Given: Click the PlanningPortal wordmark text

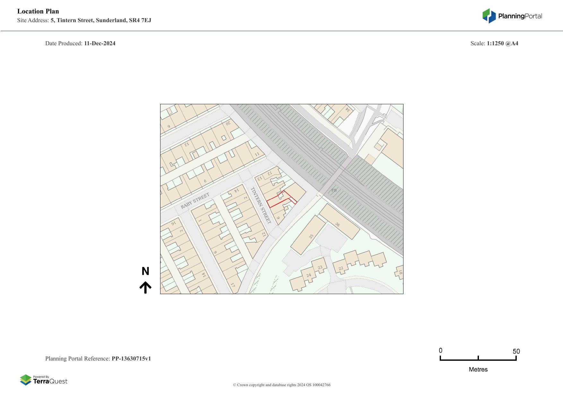Looking at the screenshot, I should (520, 16).
